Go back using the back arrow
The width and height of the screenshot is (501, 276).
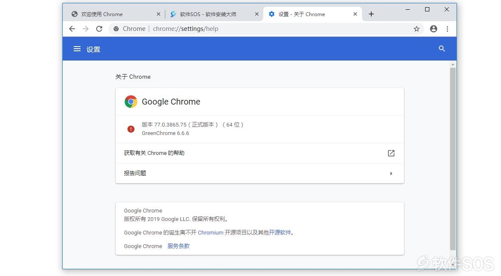(x=72, y=29)
